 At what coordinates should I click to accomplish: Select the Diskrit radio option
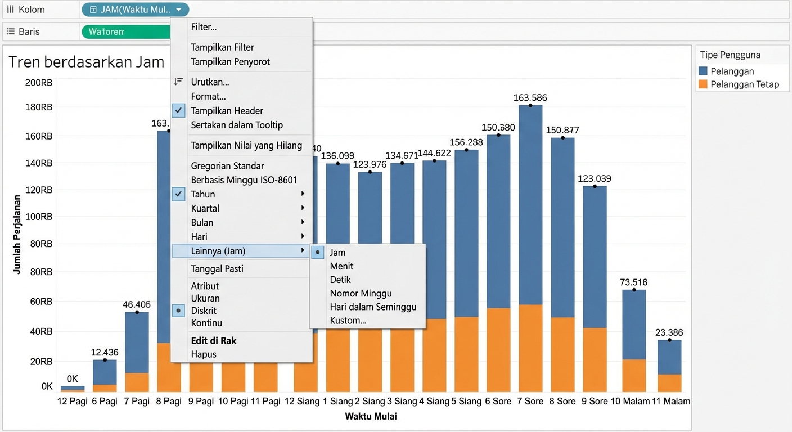tap(178, 310)
